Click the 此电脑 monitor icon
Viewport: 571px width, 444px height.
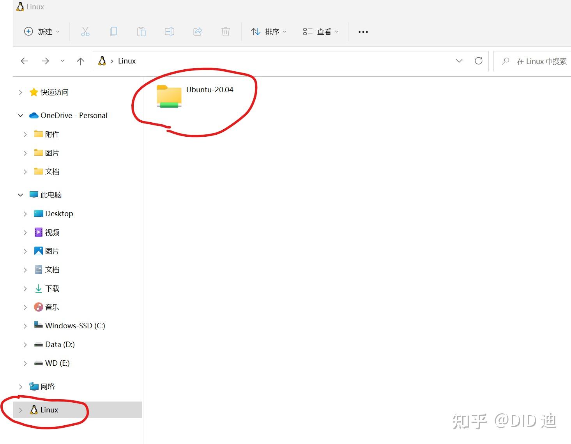click(34, 195)
